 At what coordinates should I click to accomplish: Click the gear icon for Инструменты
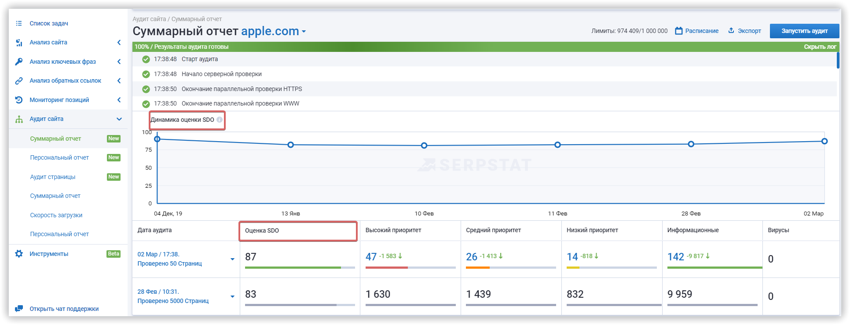19,254
